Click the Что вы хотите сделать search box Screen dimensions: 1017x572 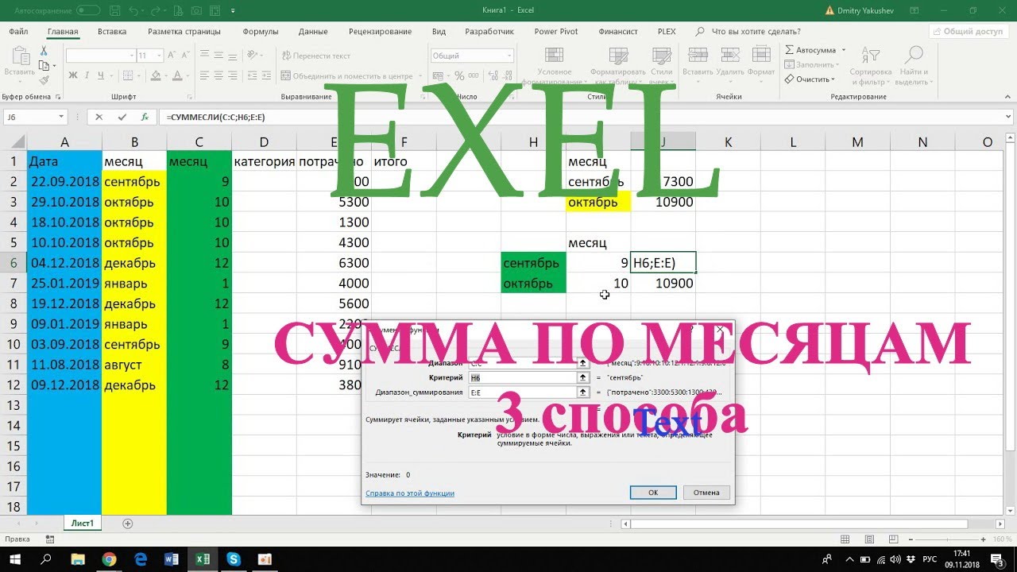(x=748, y=32)
